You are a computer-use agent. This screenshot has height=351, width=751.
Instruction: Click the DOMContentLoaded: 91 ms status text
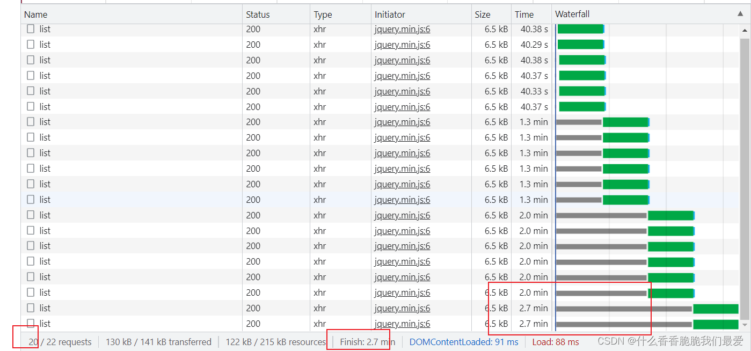[x=464, y=342]
